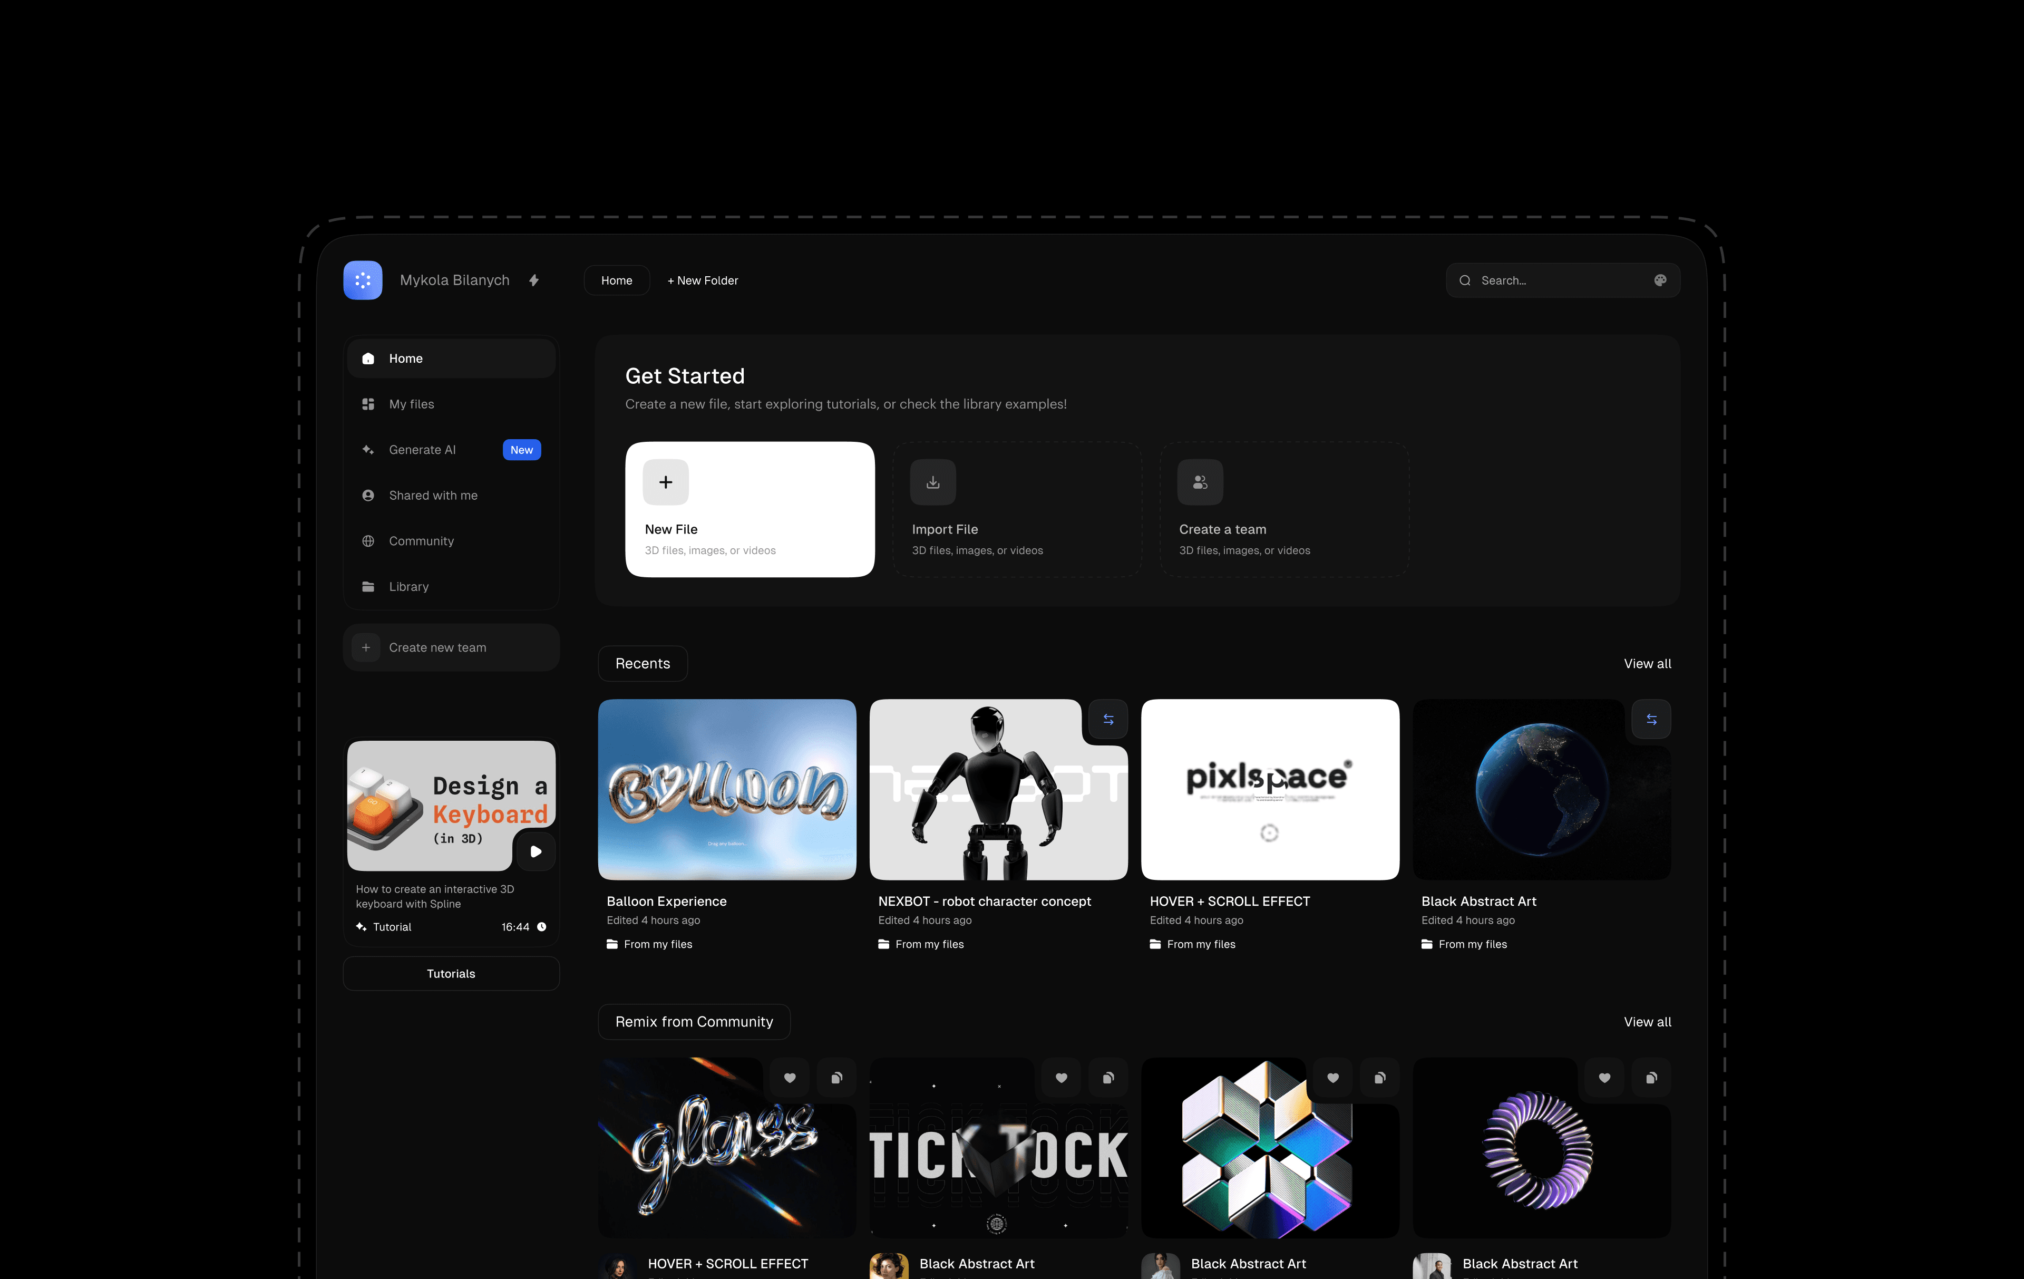Open Generate AI in the sidebar
Screen dimensions: 2024x1279
coord(423,450)
